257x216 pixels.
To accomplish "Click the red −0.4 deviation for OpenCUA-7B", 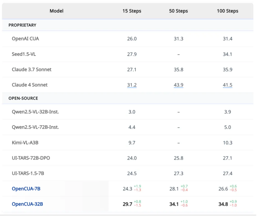I will click(184, 190).
